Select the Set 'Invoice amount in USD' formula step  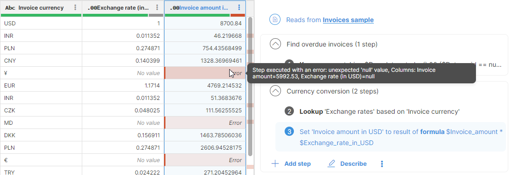[x=390, y=137]
